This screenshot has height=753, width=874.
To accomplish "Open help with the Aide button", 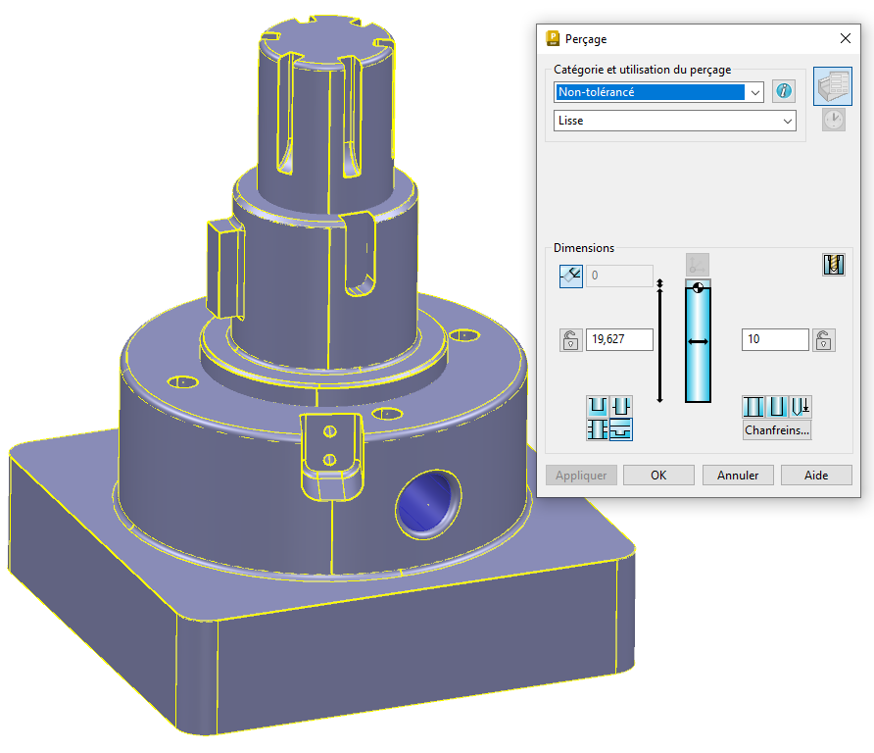I will [x=816, y=476].
